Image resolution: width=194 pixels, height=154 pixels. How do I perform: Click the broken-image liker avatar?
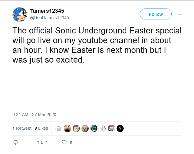click(58, 128)
